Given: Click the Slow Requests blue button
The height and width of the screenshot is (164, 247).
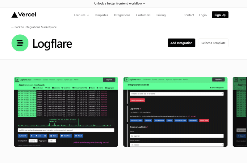Looking at the screenshot, I should tap(159, 120).
